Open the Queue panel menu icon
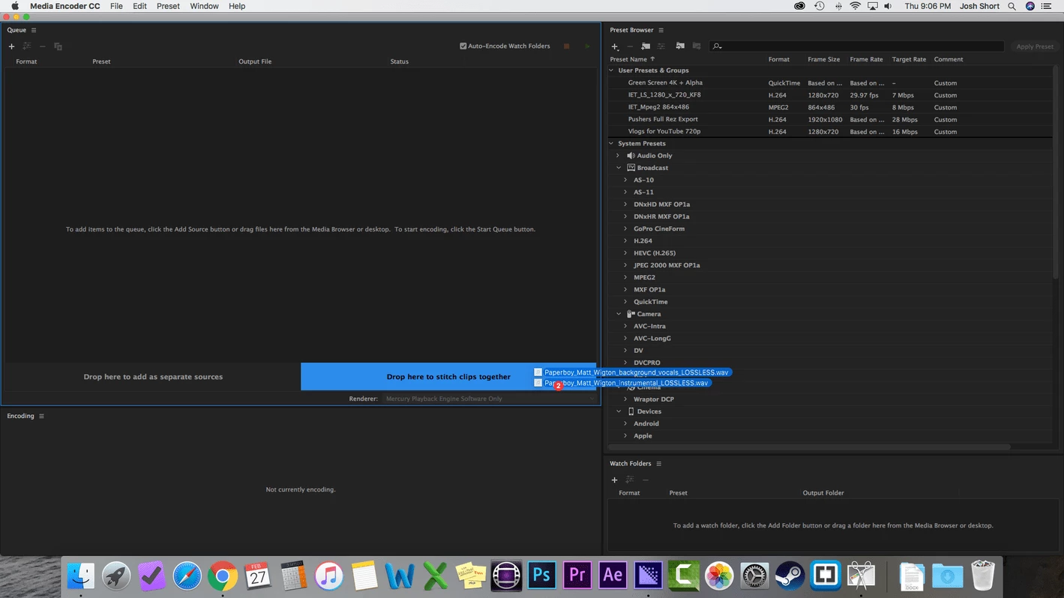Image resolution: width=1064 pixels, height=598 pixels. pyautogui.click(x=34, y=30)
